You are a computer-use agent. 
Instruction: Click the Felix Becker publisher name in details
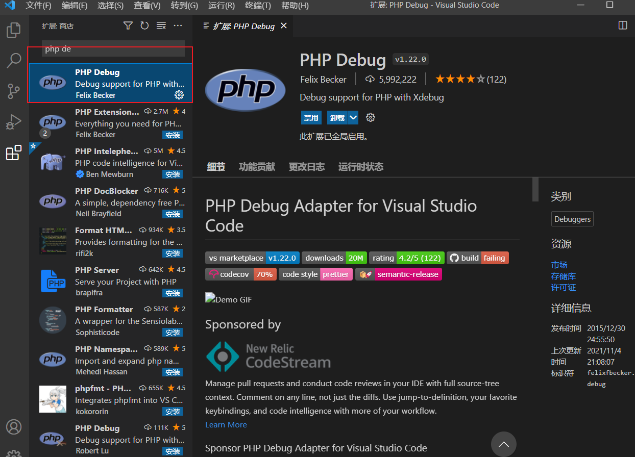(323, 79)
